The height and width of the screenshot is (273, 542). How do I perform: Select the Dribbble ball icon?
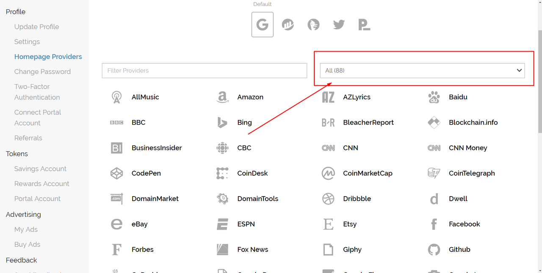(328, 199)
